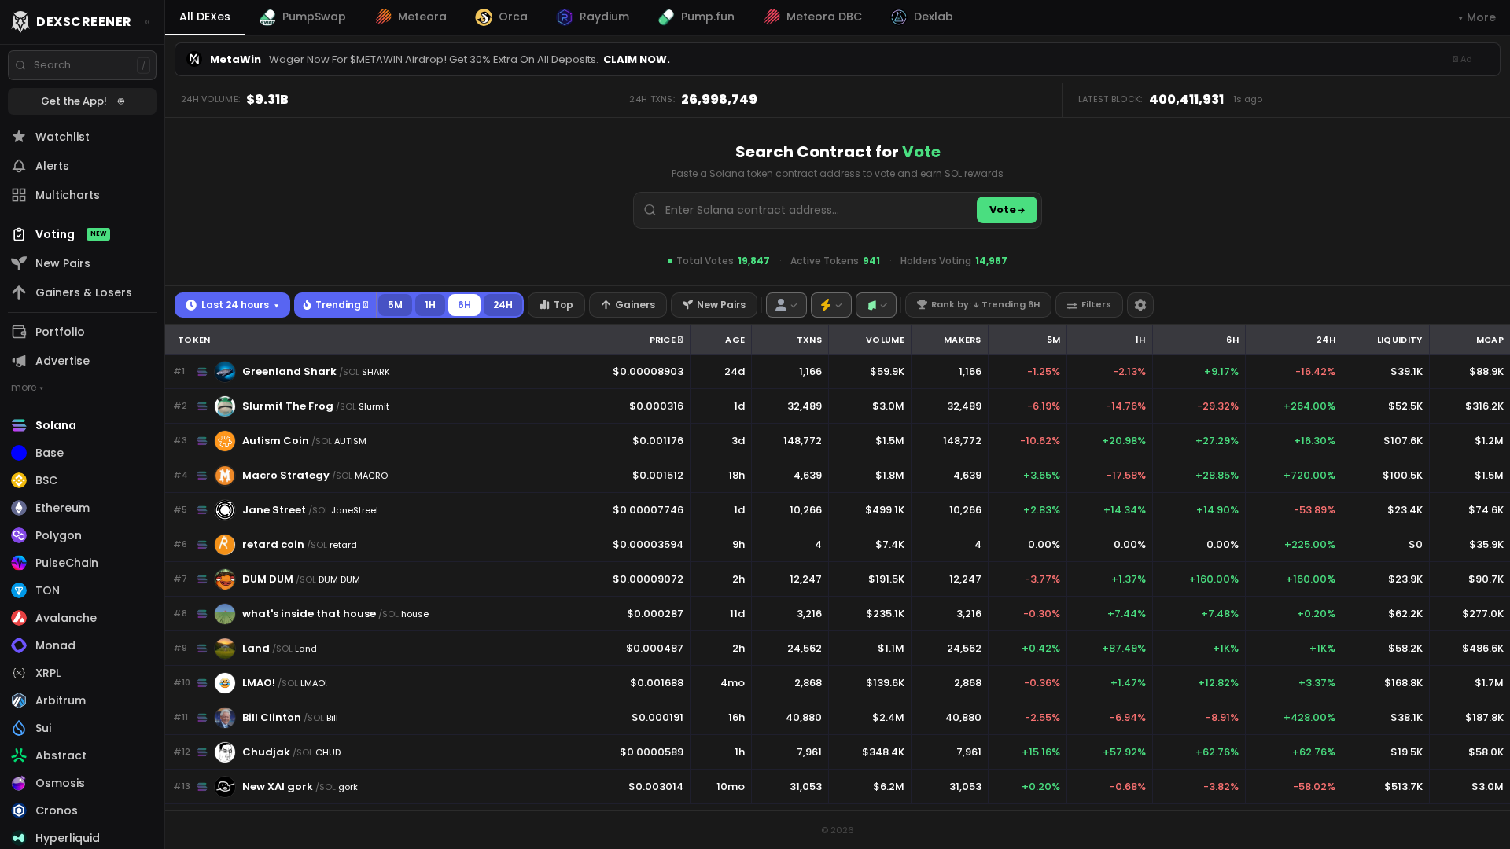Toggle the profile filter button
This screenshot has width=1510, height=849.
(786, 305)
